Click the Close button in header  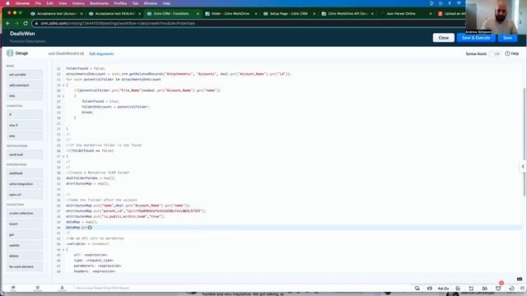[443, 38]
